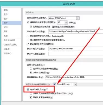Open the 常规 options category
This screenshot has height=105, width=103.
tap(6, 10)
